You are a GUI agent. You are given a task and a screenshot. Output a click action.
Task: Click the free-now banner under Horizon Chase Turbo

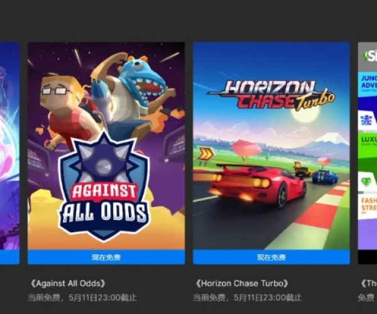coord(271,257)
